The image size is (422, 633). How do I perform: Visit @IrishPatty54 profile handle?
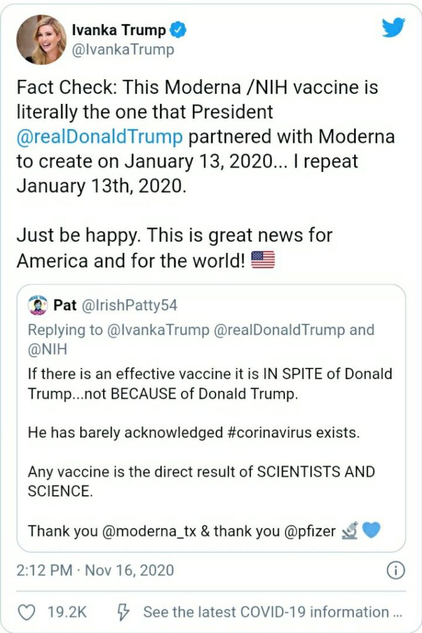(129, 305)
